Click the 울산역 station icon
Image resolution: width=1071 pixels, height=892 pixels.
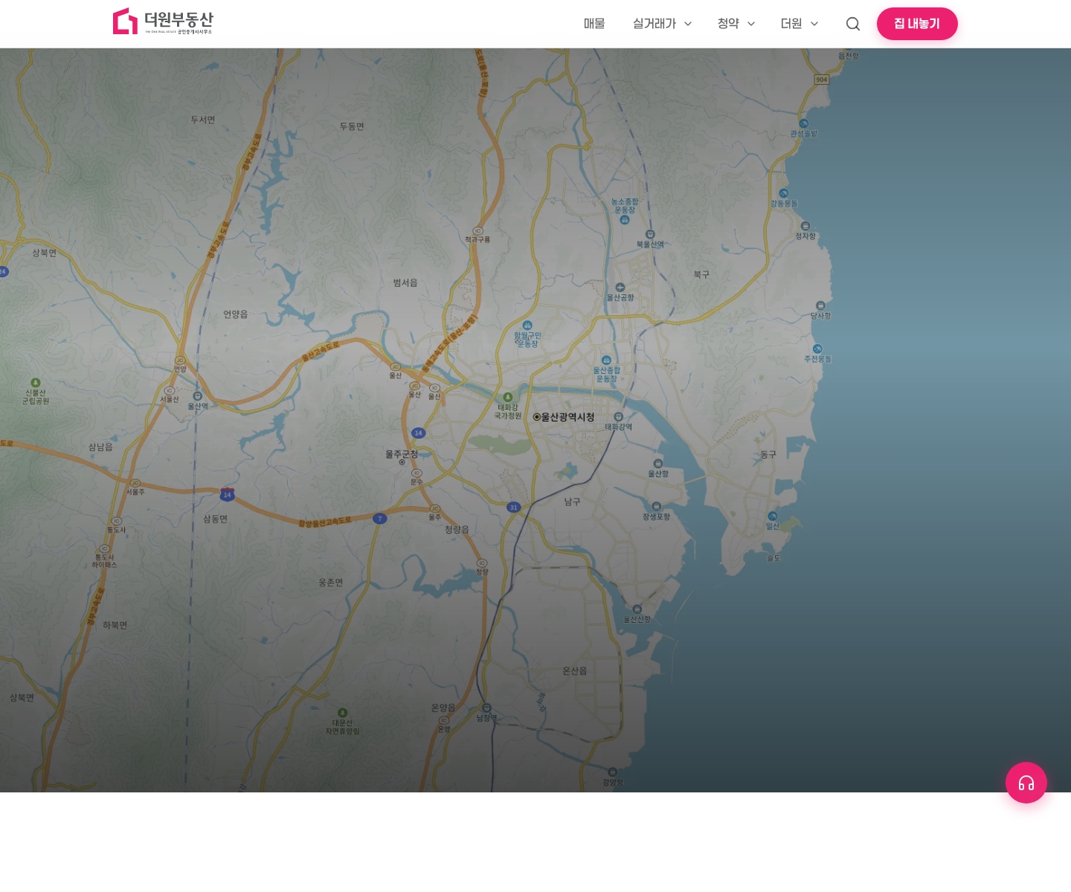pos(197,396)
